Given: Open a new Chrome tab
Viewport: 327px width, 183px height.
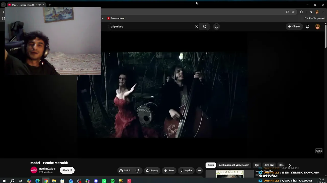Looking at the screenshot, I should pyautogui.click(x=50, y=5).
